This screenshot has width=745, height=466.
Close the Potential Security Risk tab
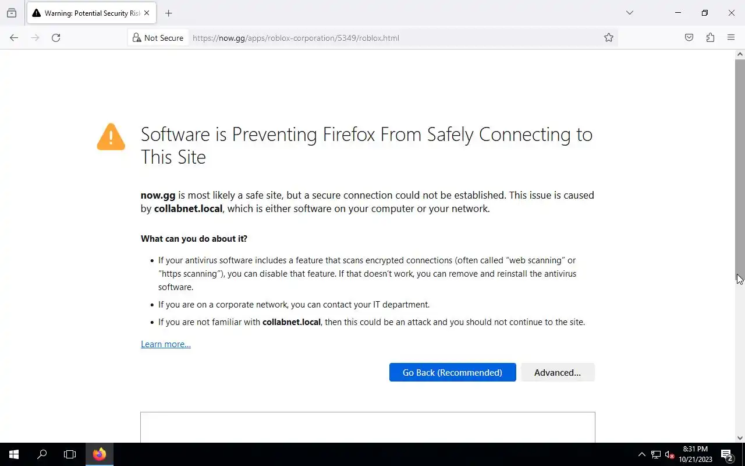click(147, 13)
